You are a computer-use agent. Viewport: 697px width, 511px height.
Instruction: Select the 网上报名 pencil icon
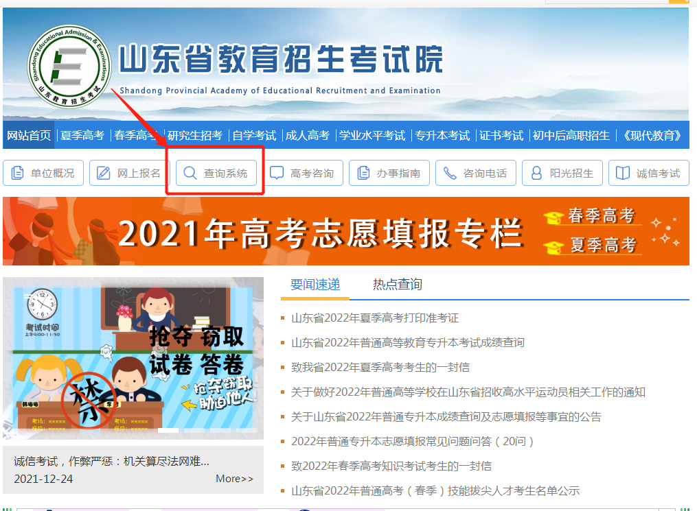(x=102, y=173)
